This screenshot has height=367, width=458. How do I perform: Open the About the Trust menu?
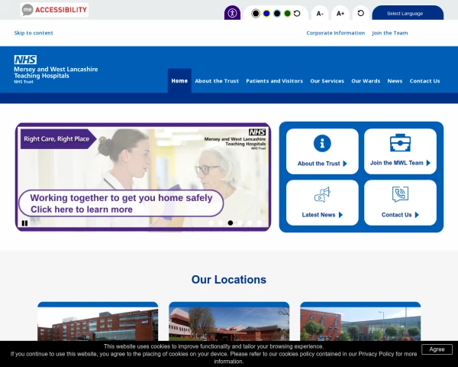(x=217, y=81)
